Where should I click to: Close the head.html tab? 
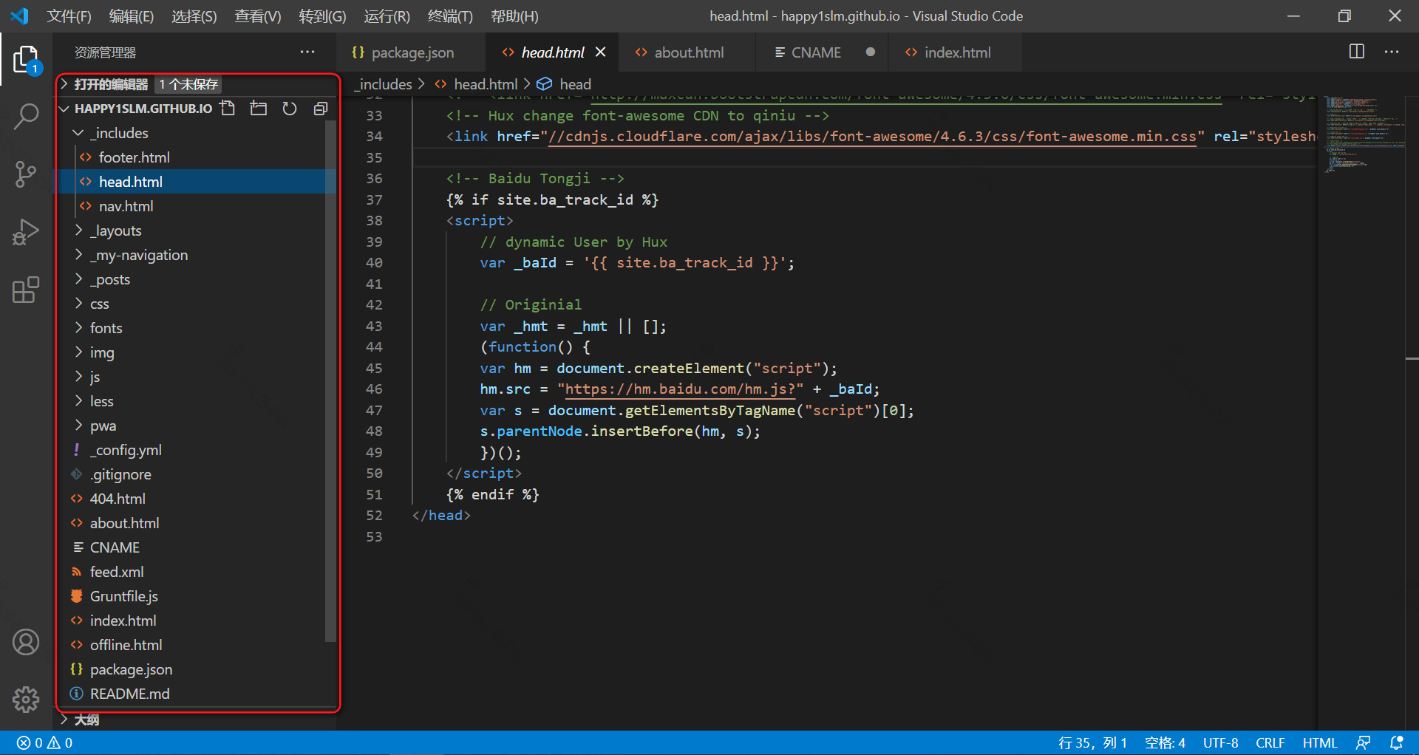click(x=601, y=52)
